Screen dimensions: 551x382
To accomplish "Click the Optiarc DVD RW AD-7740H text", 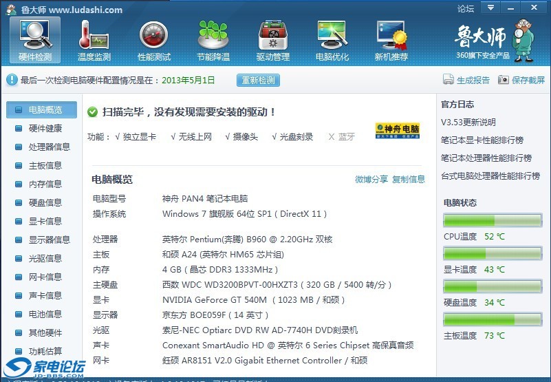I will (x=260, y=330).
